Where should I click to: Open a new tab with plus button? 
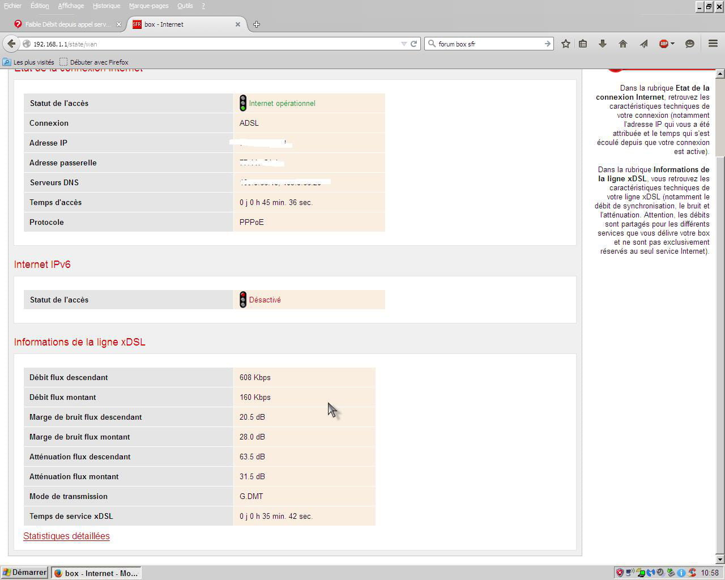pyautogui.click(x=257, y=24)
